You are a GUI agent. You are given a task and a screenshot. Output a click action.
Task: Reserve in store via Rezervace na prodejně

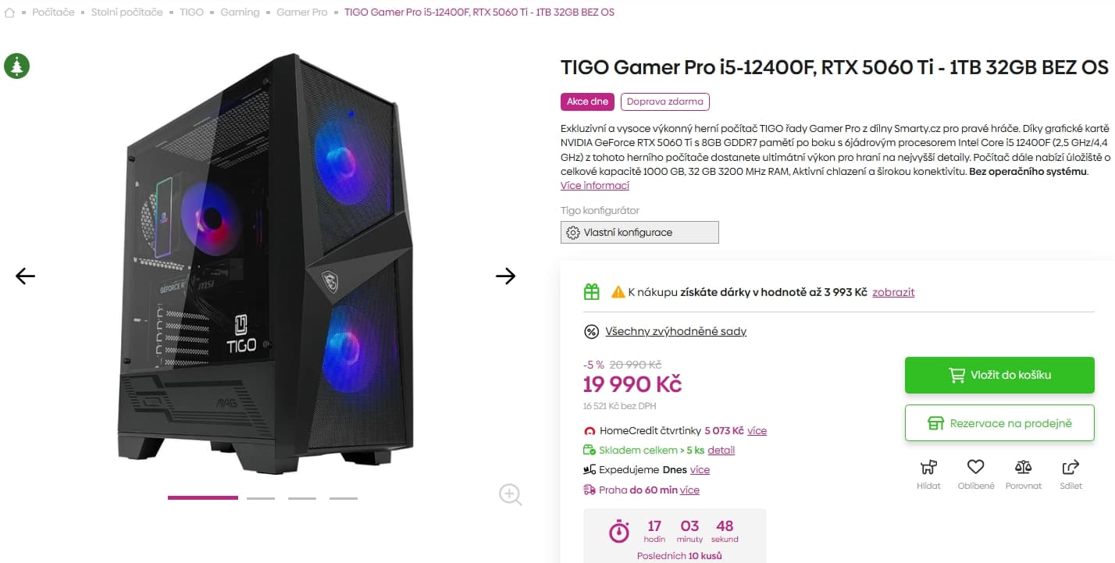tap(999, 422)
